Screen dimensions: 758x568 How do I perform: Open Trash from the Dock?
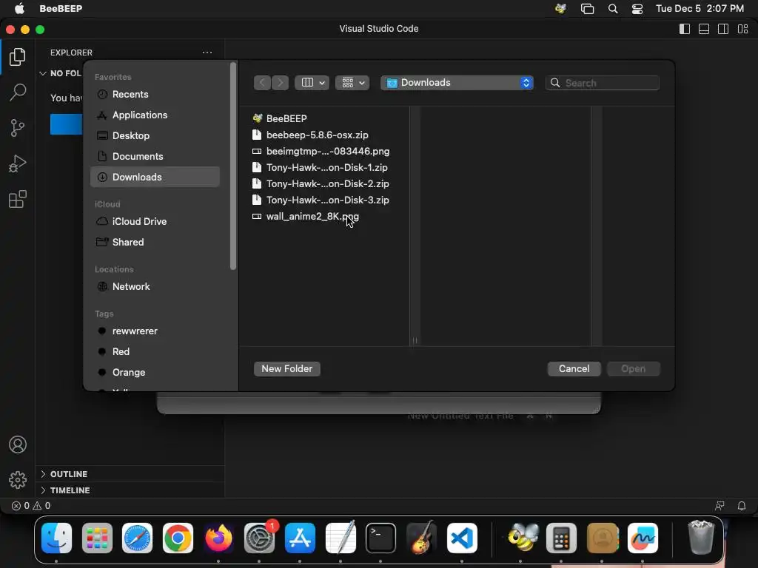pyautogui.click(x=701, y=537)
